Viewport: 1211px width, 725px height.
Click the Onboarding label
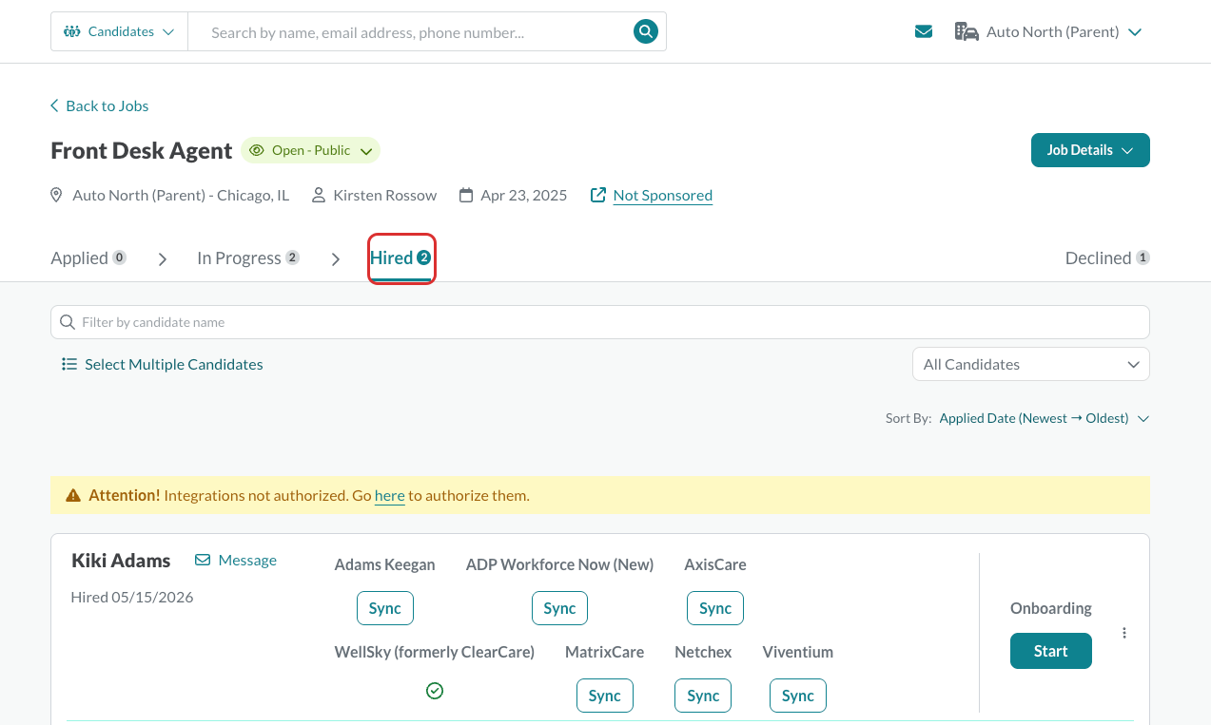[x=1051, y=608]
